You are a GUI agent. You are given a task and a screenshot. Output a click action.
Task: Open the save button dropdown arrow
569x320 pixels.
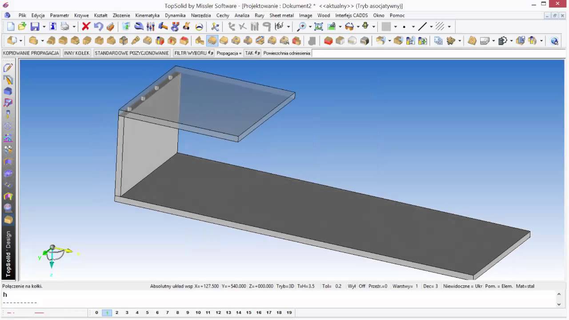tap(44, 27)
